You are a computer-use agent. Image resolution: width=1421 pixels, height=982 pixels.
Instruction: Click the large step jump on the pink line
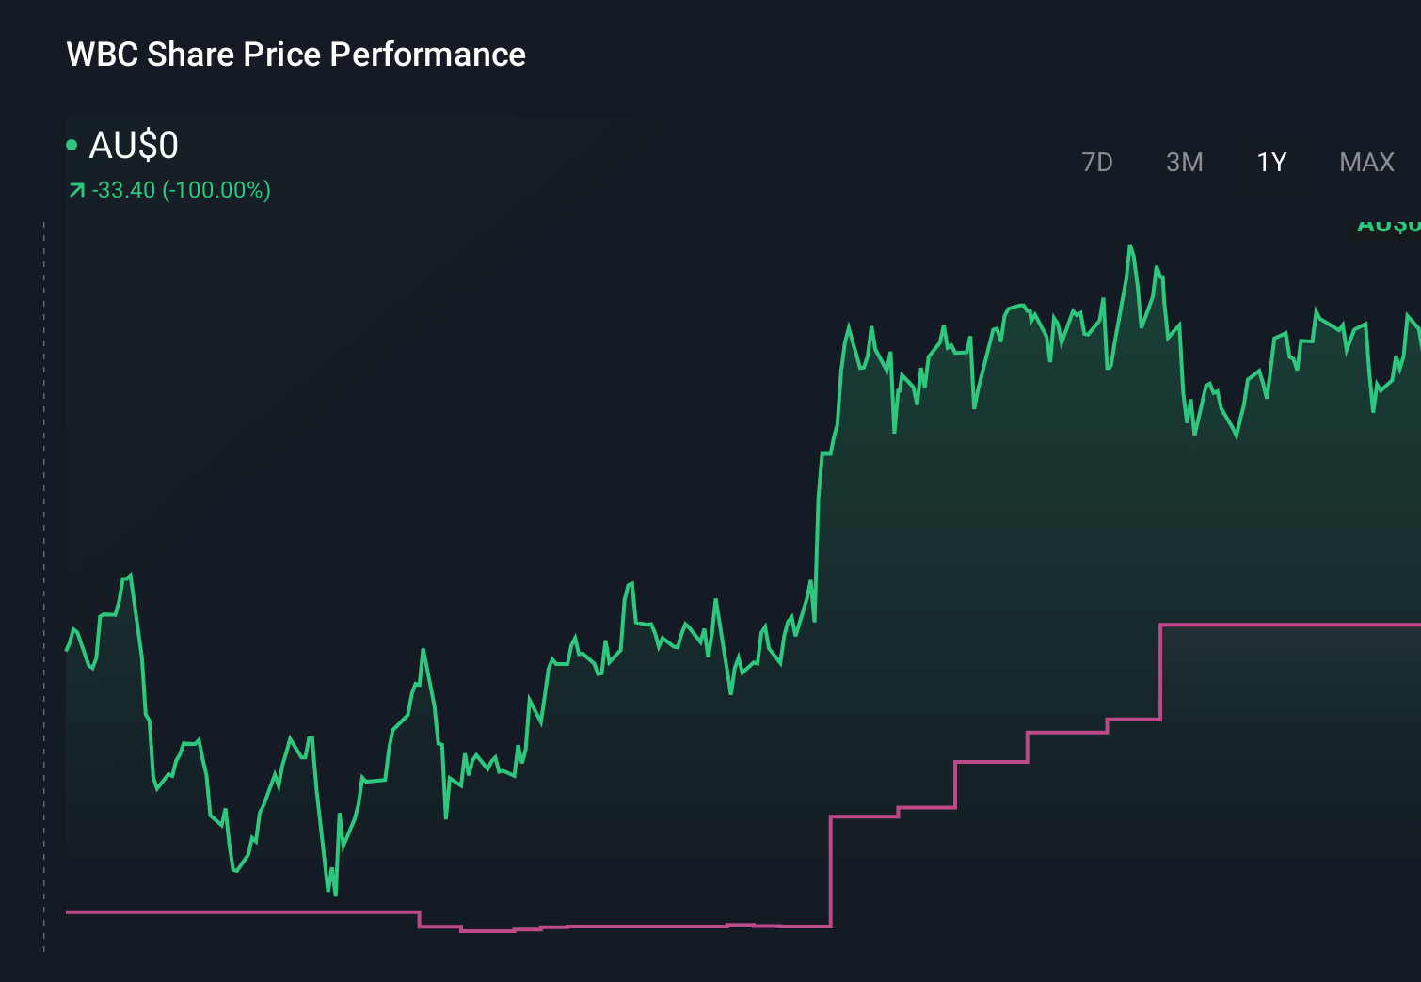click(x=829, y=865)
